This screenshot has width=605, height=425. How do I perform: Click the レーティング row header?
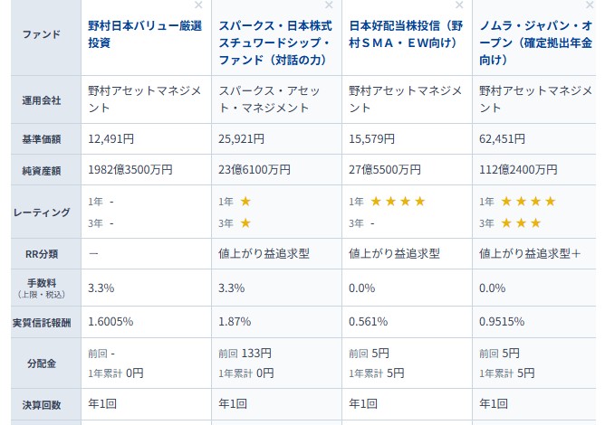40,212
